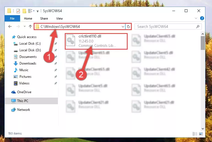
Task: Refresh the SysWOW64 folder
Action: pos(128,26)
